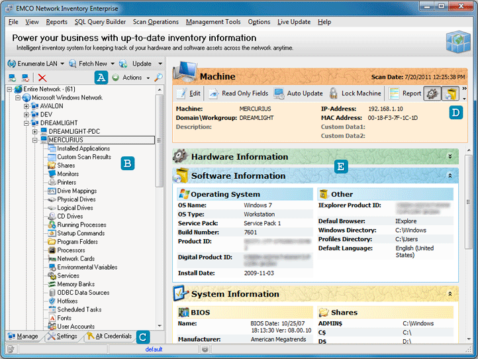Open Update dropdown arrow
The width and height of the screenshot is (478, 359).
tap(160, 64)
